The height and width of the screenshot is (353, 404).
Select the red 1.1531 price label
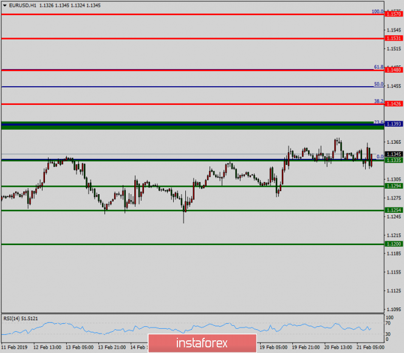click(394, 38)
